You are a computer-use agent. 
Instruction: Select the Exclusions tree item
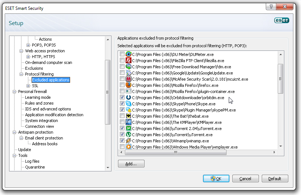tap(34, 68)
